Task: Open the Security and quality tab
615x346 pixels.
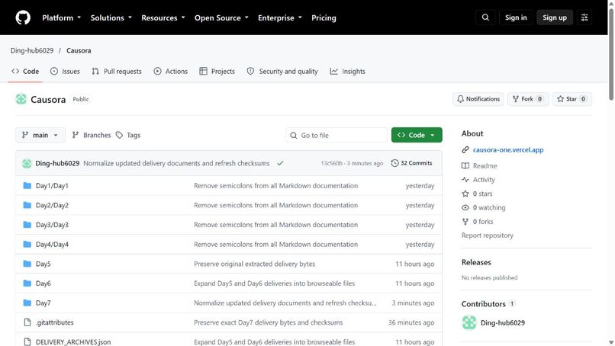Action: (x=282, y=72)
